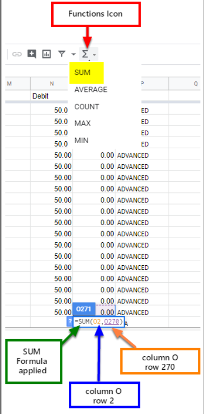The image size is (204, 414).
Task: Expand the Functions dropdown arrow
Action: tap(94, 55)
